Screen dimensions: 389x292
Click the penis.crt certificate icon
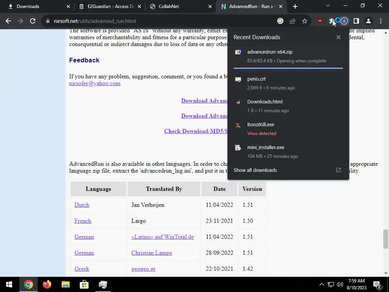tap(238, 79)
